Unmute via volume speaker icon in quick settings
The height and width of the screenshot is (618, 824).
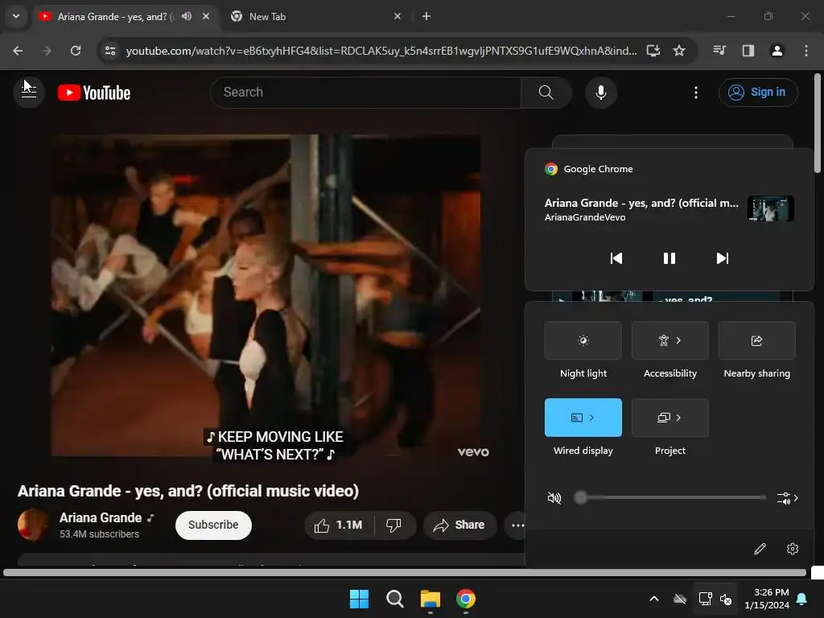(x=554, y=497)
